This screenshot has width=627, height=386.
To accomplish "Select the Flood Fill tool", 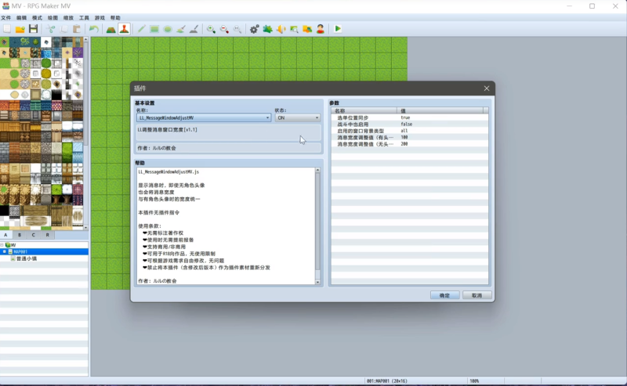I will (181, 29).
